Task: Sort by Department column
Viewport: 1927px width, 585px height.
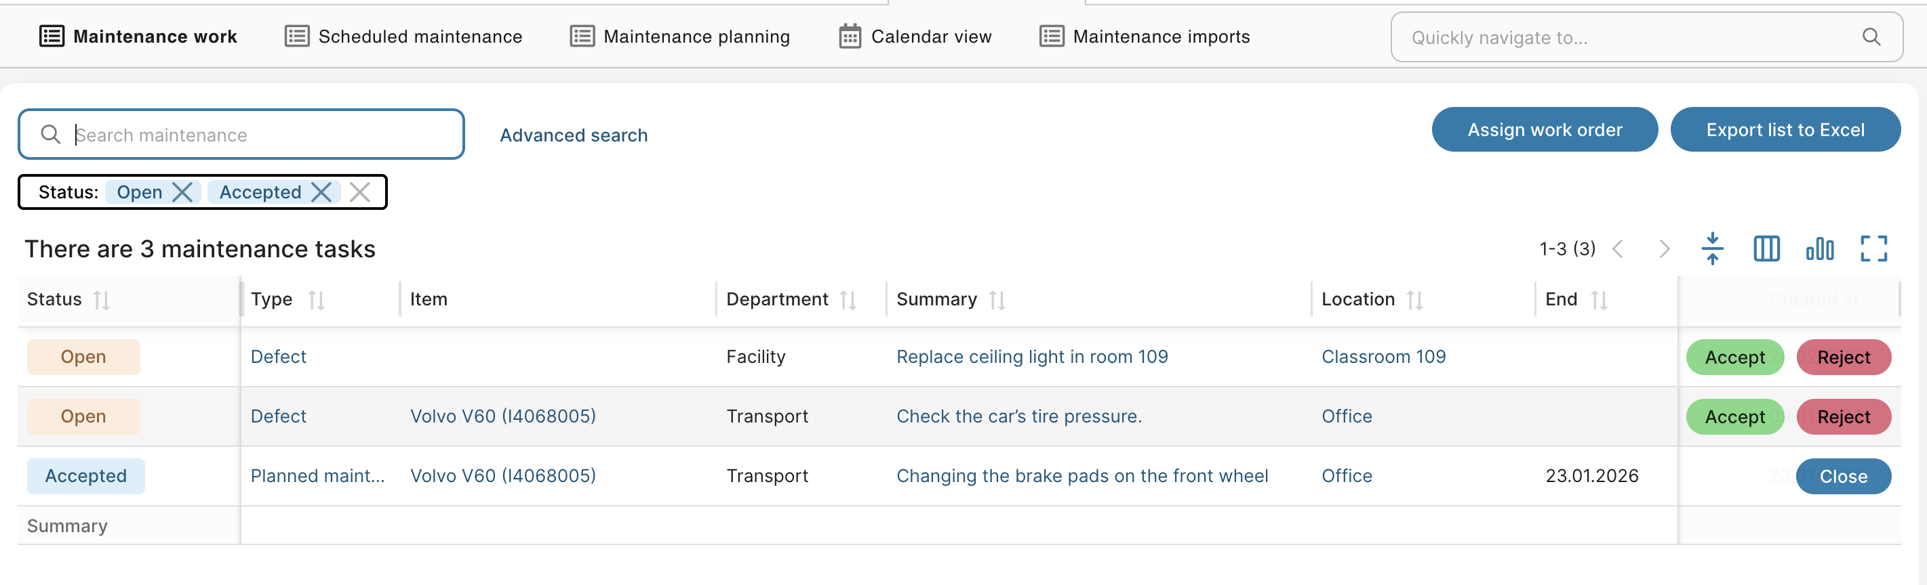Action: [848, 301]
